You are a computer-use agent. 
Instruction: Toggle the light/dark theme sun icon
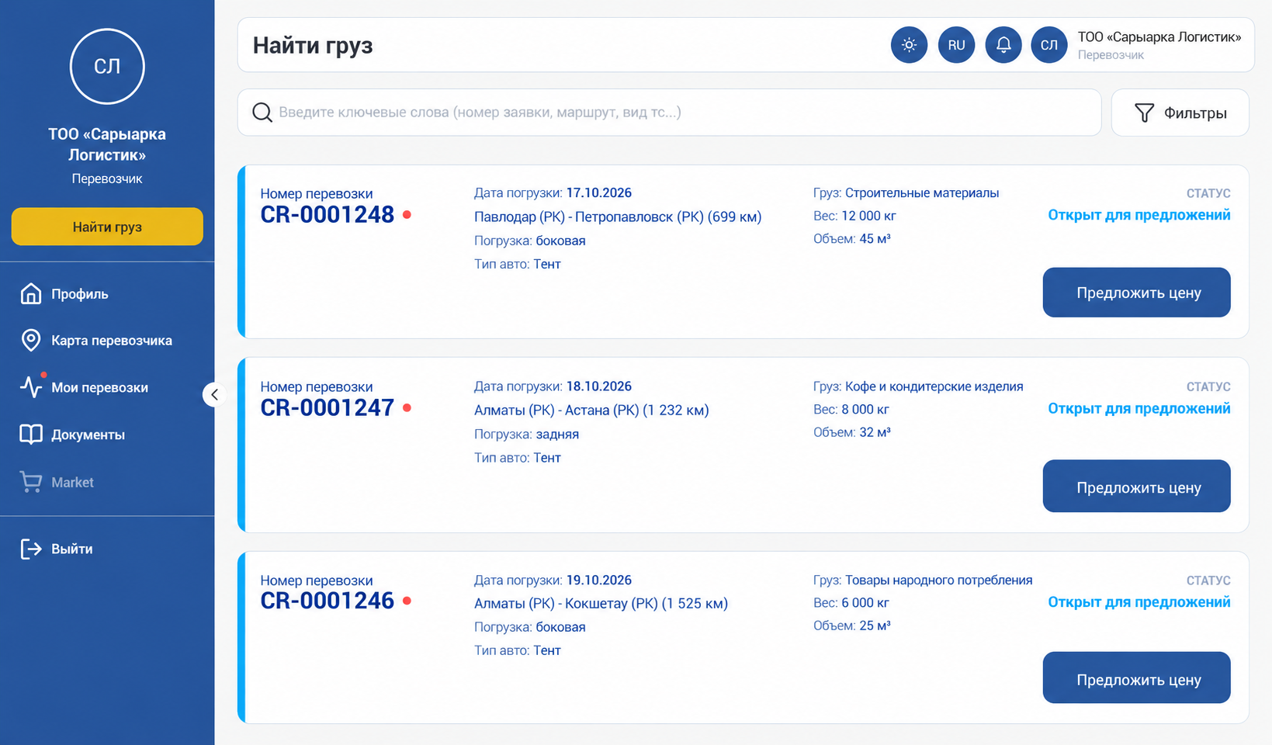click(909, 45)
